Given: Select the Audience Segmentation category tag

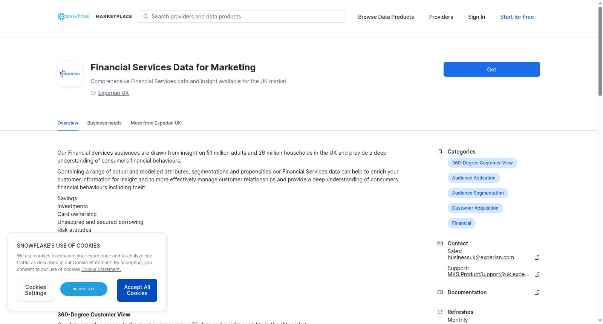Looking at the screenshot, I should pos(478,193).
